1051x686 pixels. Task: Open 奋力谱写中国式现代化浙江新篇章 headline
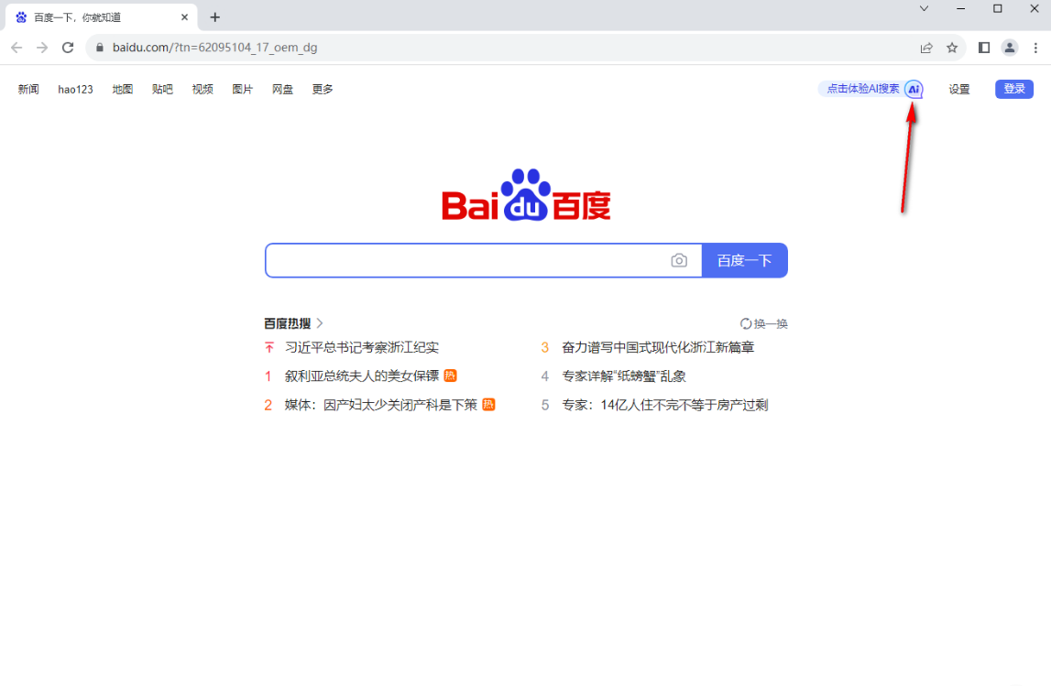tap(658, 347)
